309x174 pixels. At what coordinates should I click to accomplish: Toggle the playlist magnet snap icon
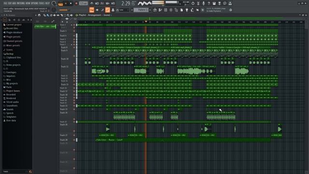point(39,15)
